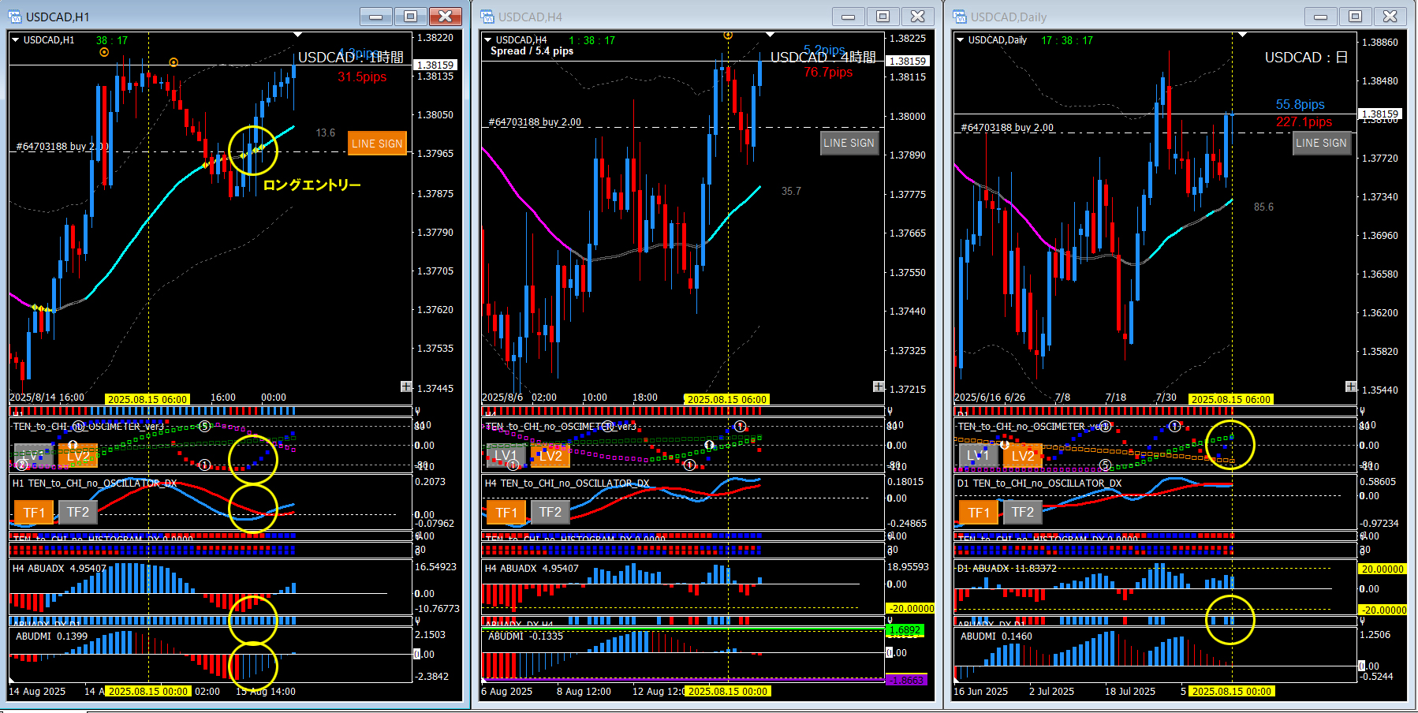Screen dimensions: 1418x713
Task: Maximize the USDCAD,H1 chart window
Action: pyautogui.click(x=411, y=17)
